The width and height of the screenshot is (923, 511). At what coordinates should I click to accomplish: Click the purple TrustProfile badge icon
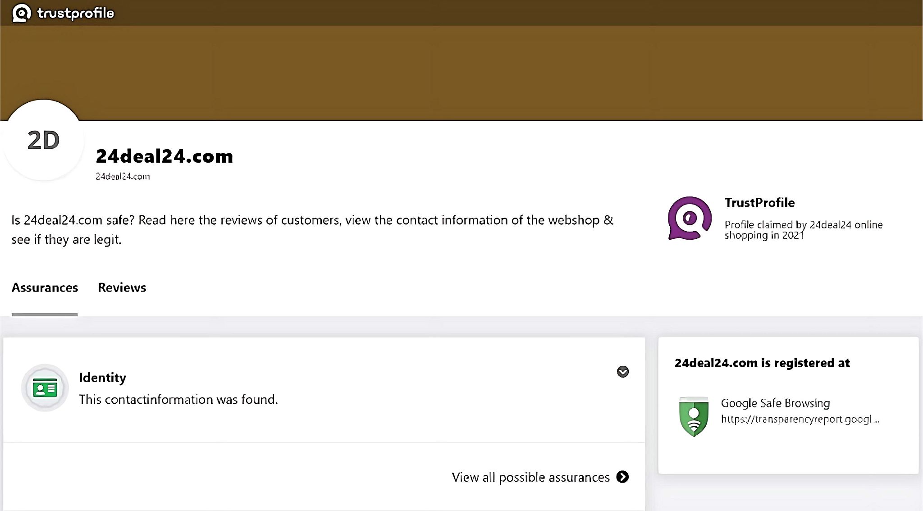[690, 218]
